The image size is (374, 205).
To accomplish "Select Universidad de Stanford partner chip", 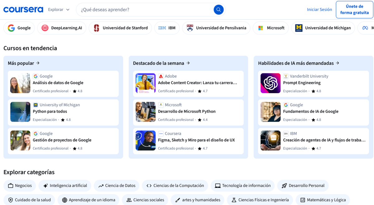I will [120, 28].
